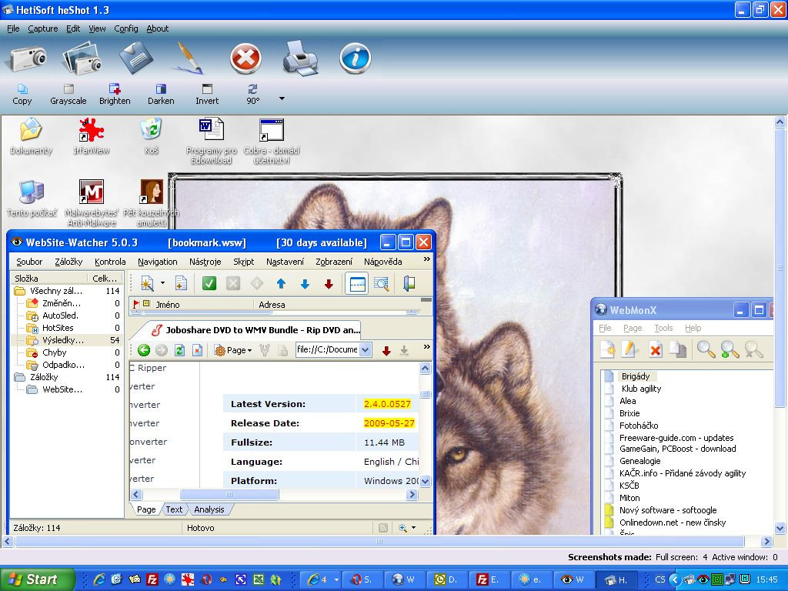Screen dimensions: 788x591
Task: Open the Kontrola menu in WebSite-Watcher
Action: point(110,262)
